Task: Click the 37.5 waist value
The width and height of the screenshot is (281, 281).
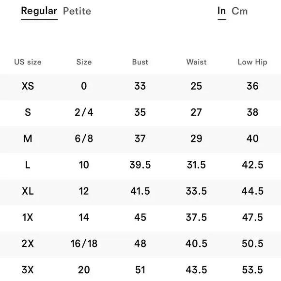Action: pos(196,218)
